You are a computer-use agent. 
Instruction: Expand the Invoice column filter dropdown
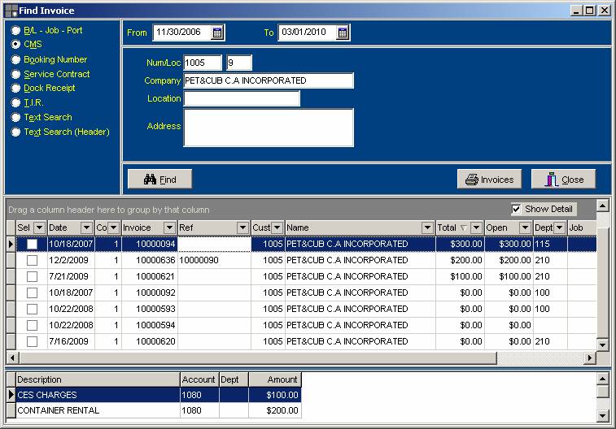(169, 228)
